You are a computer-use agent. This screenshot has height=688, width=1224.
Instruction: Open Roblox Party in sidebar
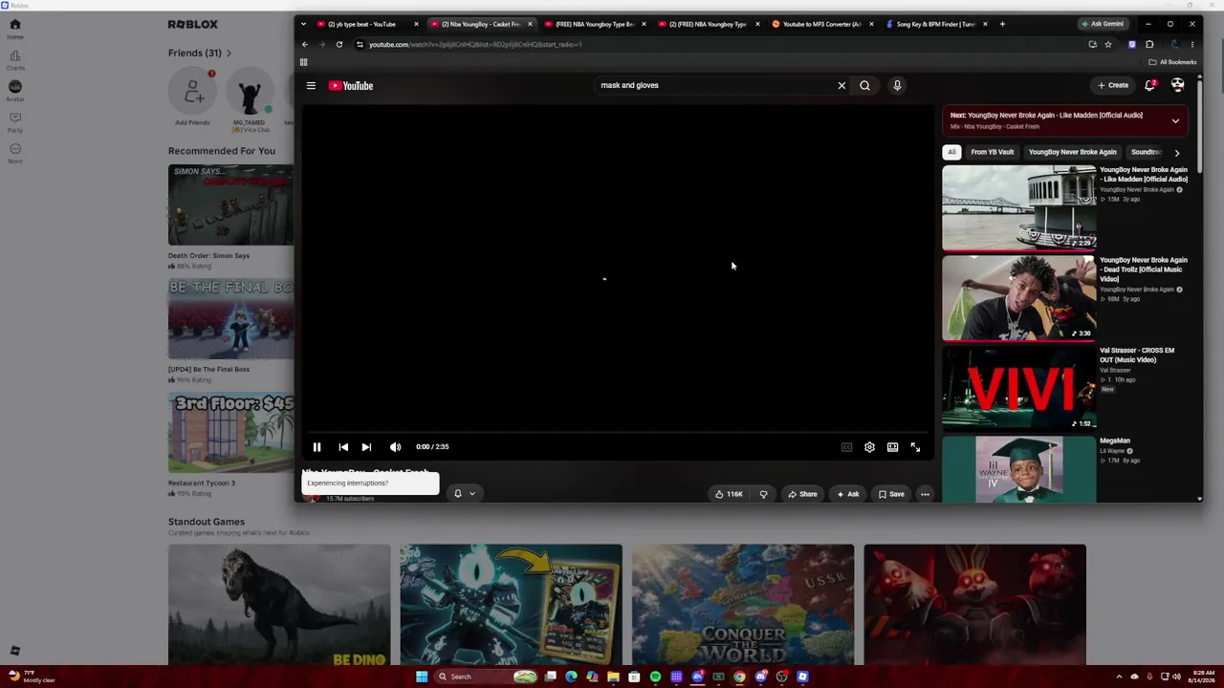(15, 122)
